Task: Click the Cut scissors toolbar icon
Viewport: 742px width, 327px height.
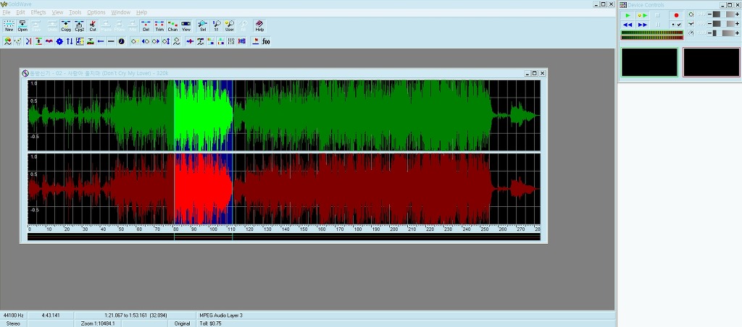Action: click(93, 26)
